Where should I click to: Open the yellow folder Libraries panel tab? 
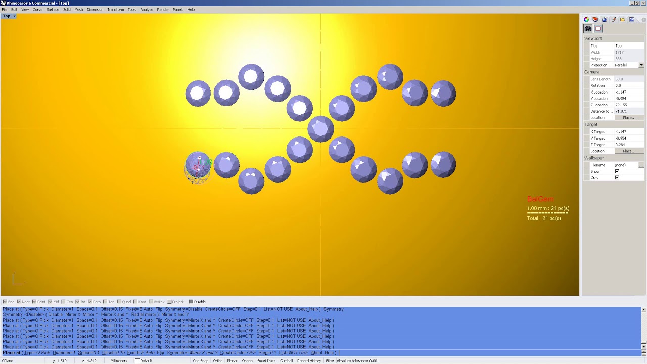pos(623,20)
